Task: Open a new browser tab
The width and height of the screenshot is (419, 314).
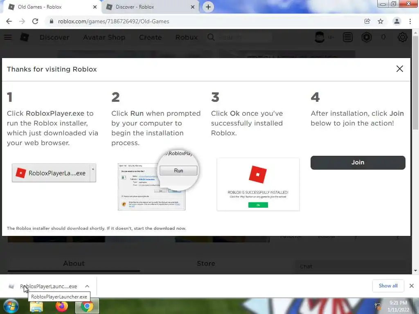Action: pos(208,7)
